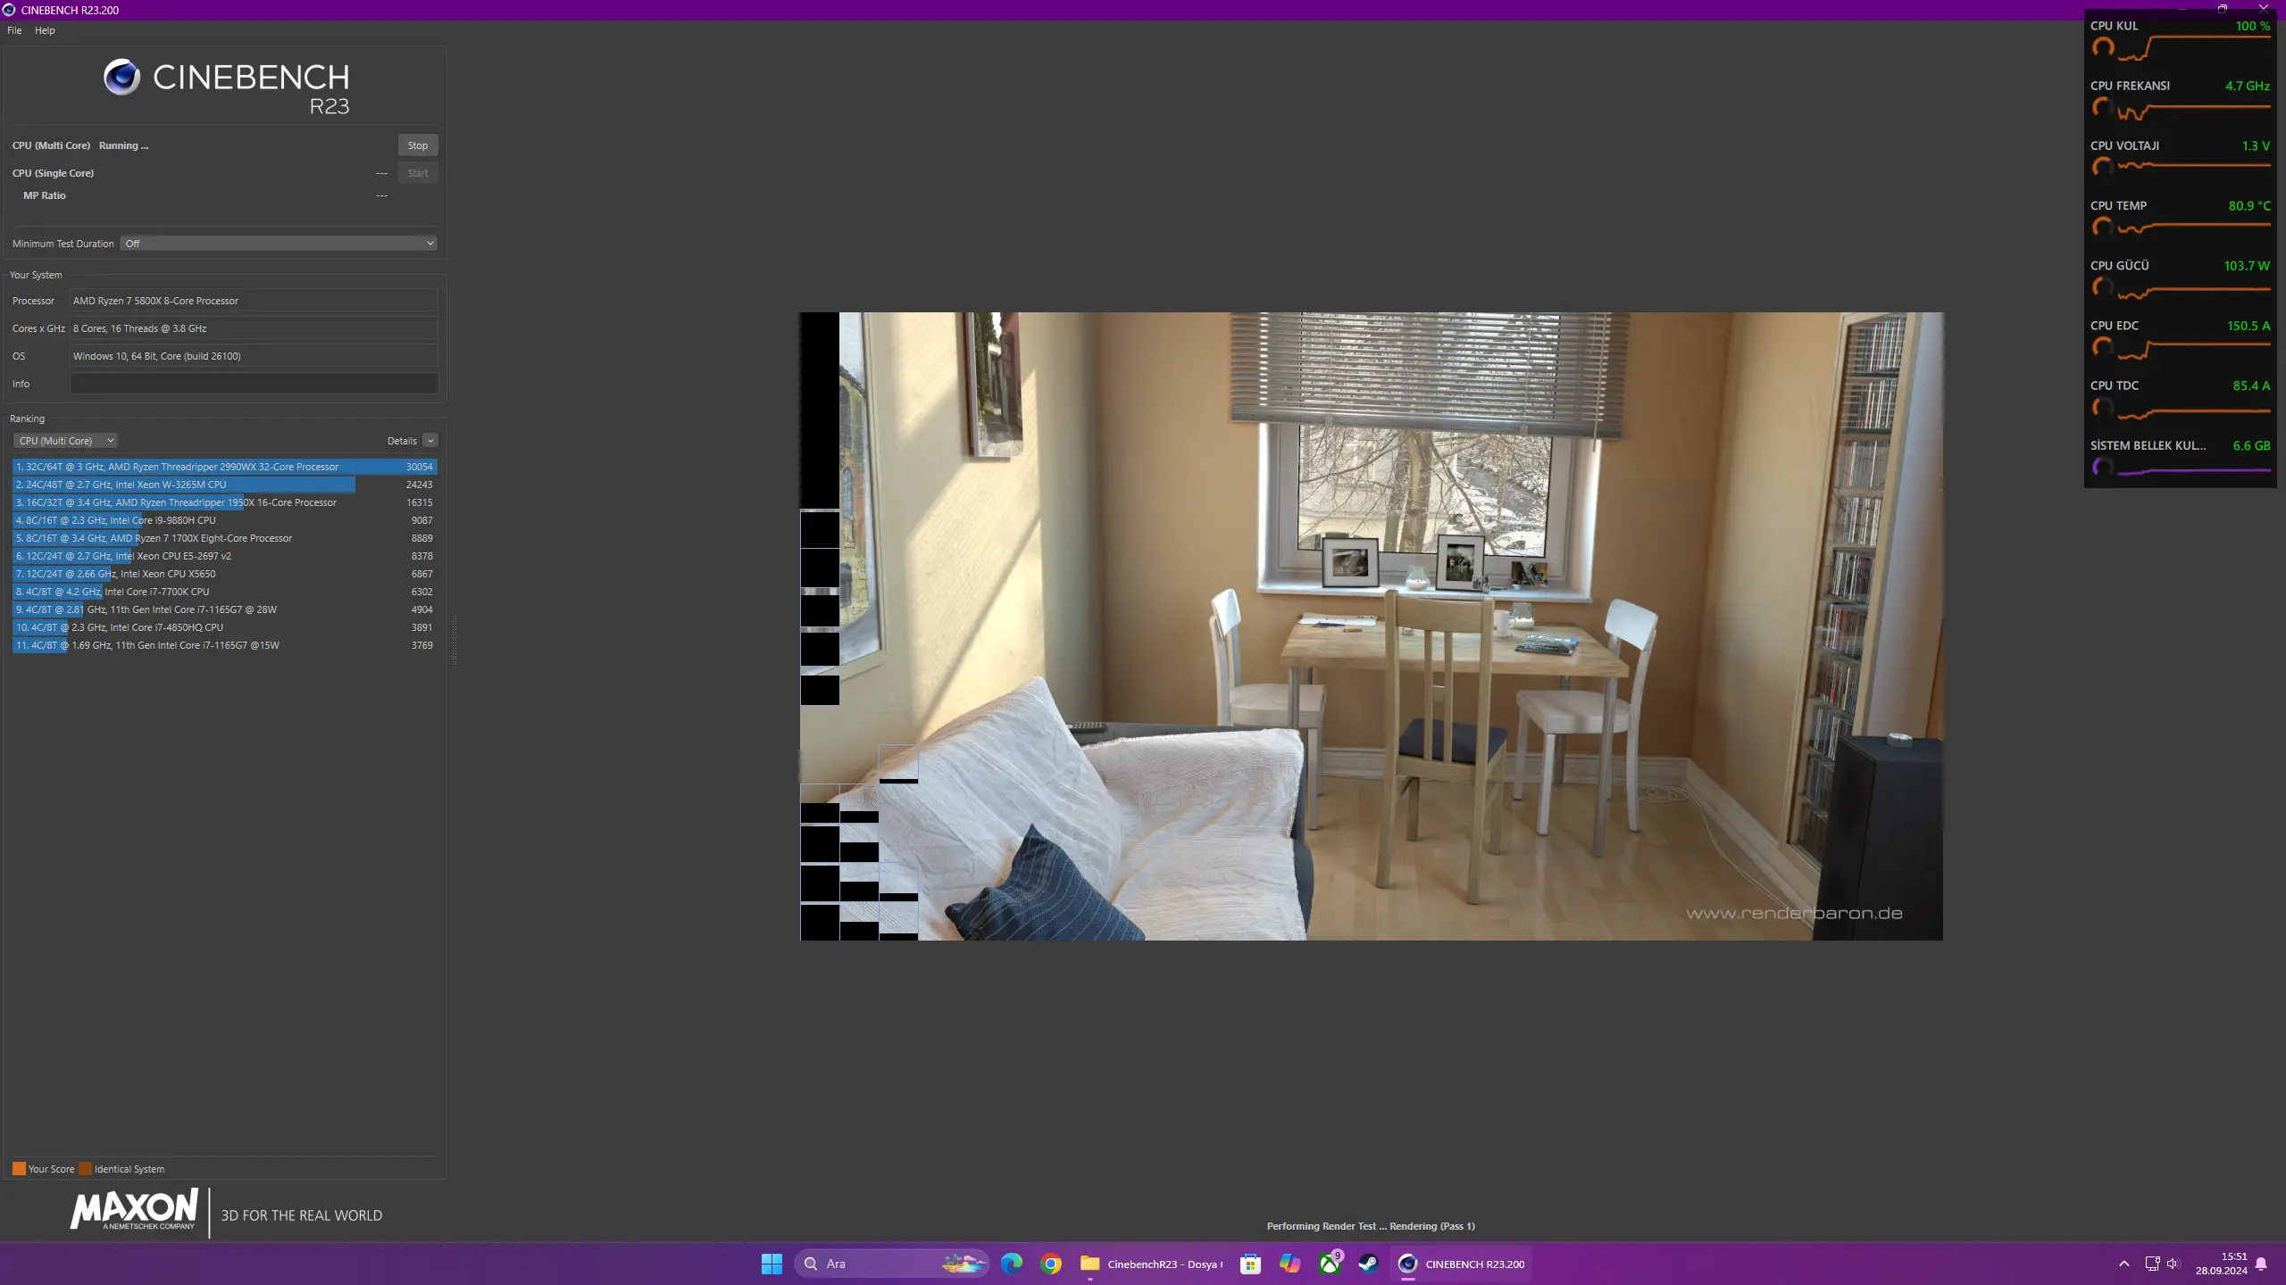The width and height of the screenshot is (2286, 1285).
Task: Click the CPU TEMP gauge icon
Action: [2103, 227]
